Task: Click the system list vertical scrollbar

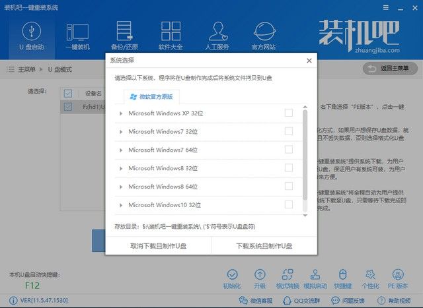Action: 305,155
